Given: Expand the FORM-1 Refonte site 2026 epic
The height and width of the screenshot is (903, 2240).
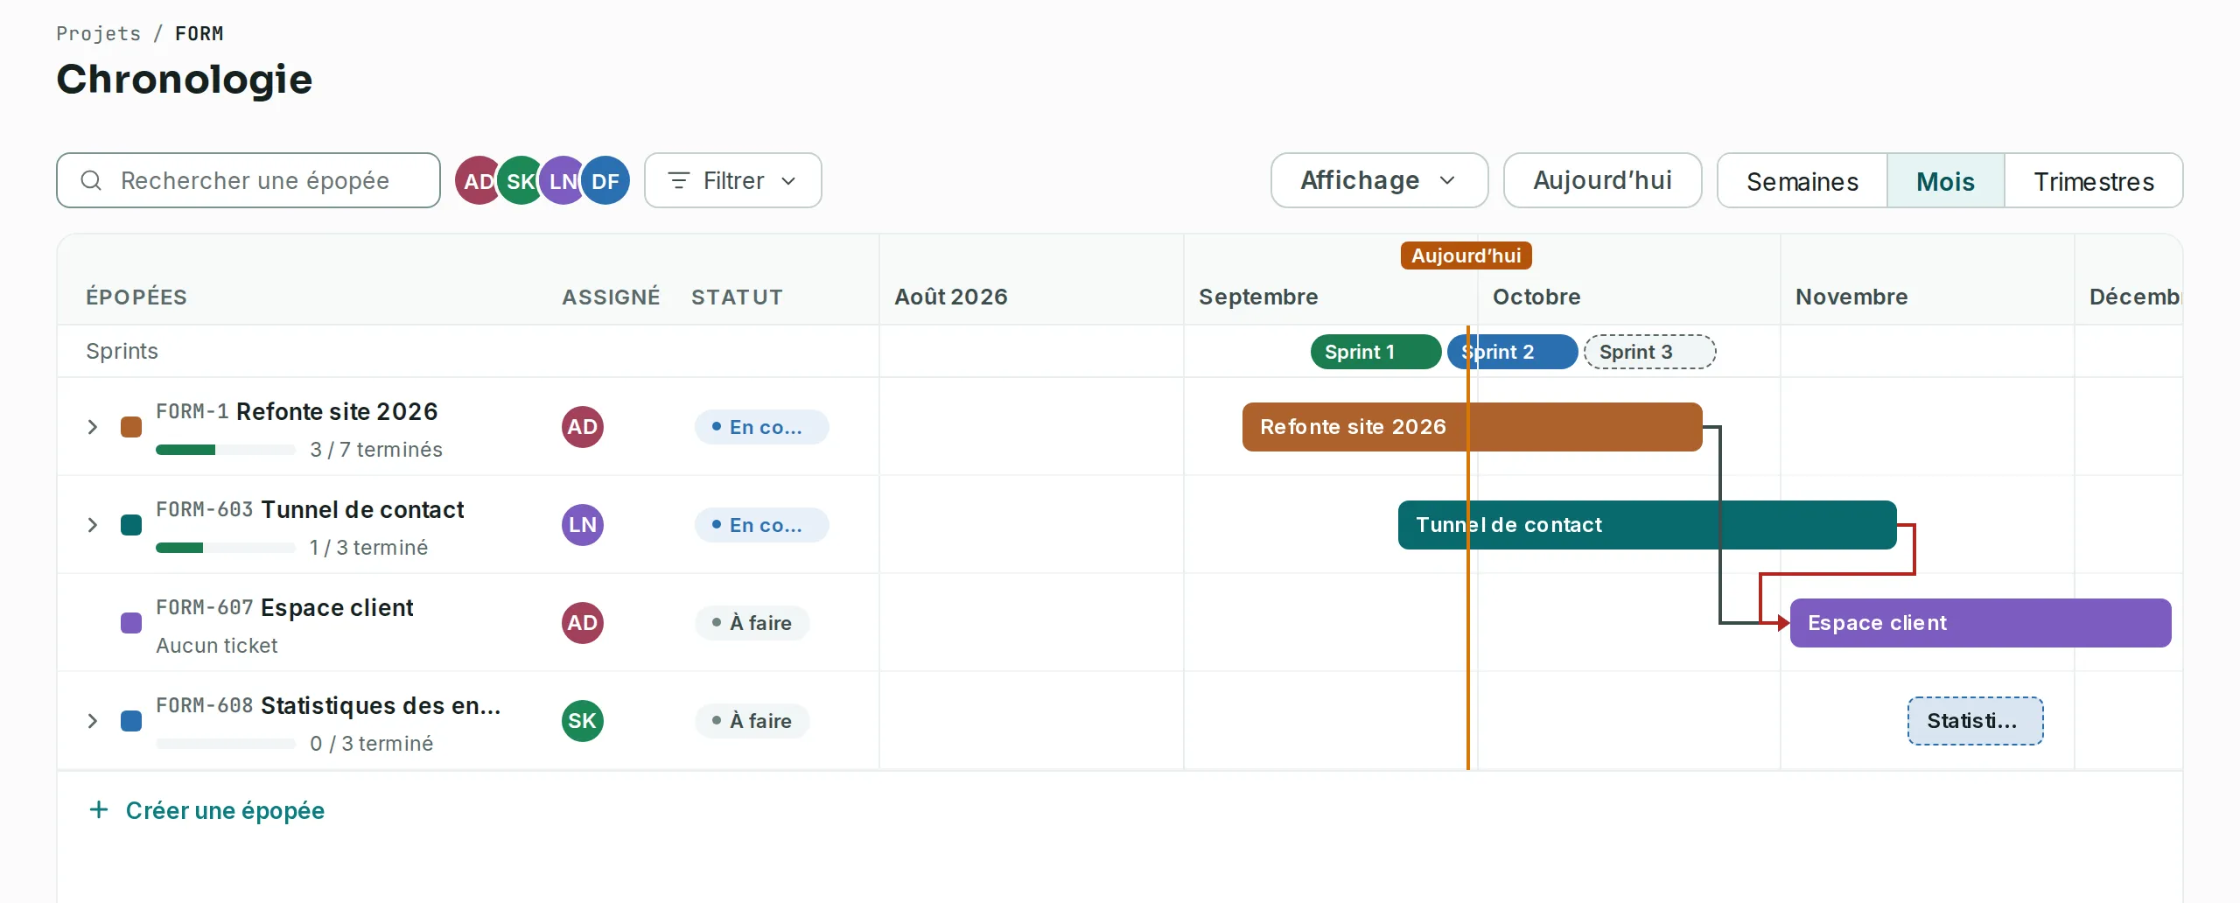Looking at the screenshot, I should (x=93, y=427).
